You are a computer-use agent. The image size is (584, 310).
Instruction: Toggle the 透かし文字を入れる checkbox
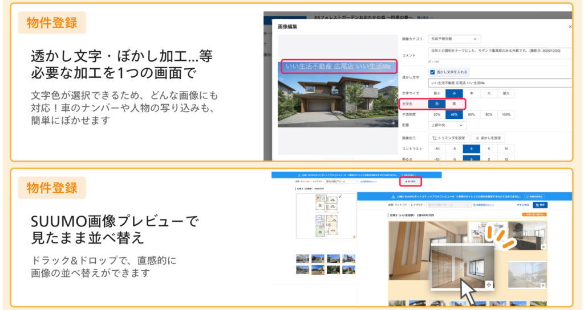tap(432, 72)
